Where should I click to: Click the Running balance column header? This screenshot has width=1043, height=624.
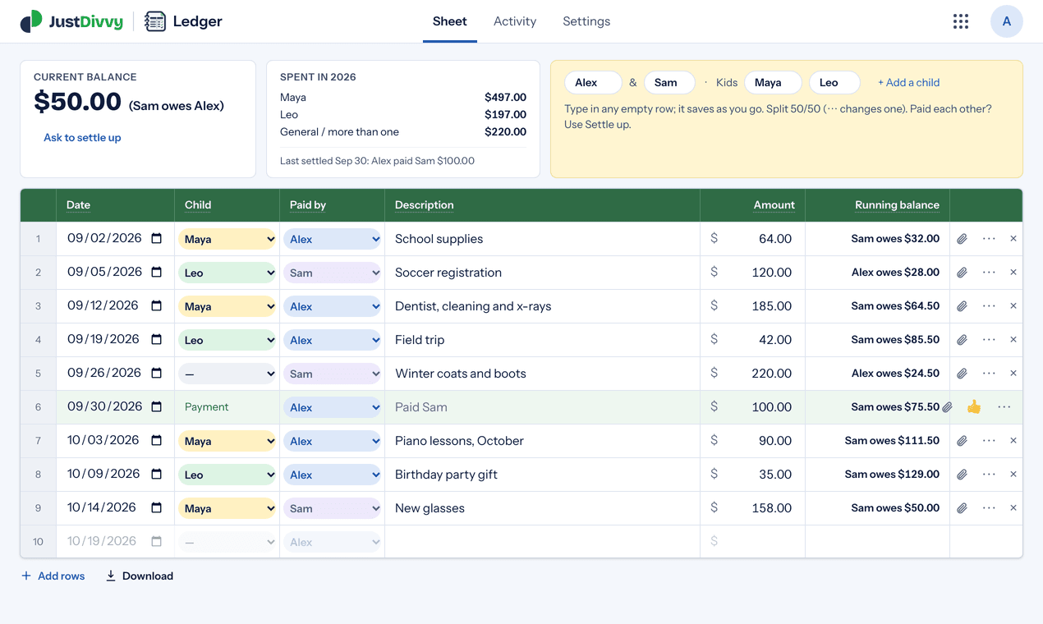(x=897, y=205)
